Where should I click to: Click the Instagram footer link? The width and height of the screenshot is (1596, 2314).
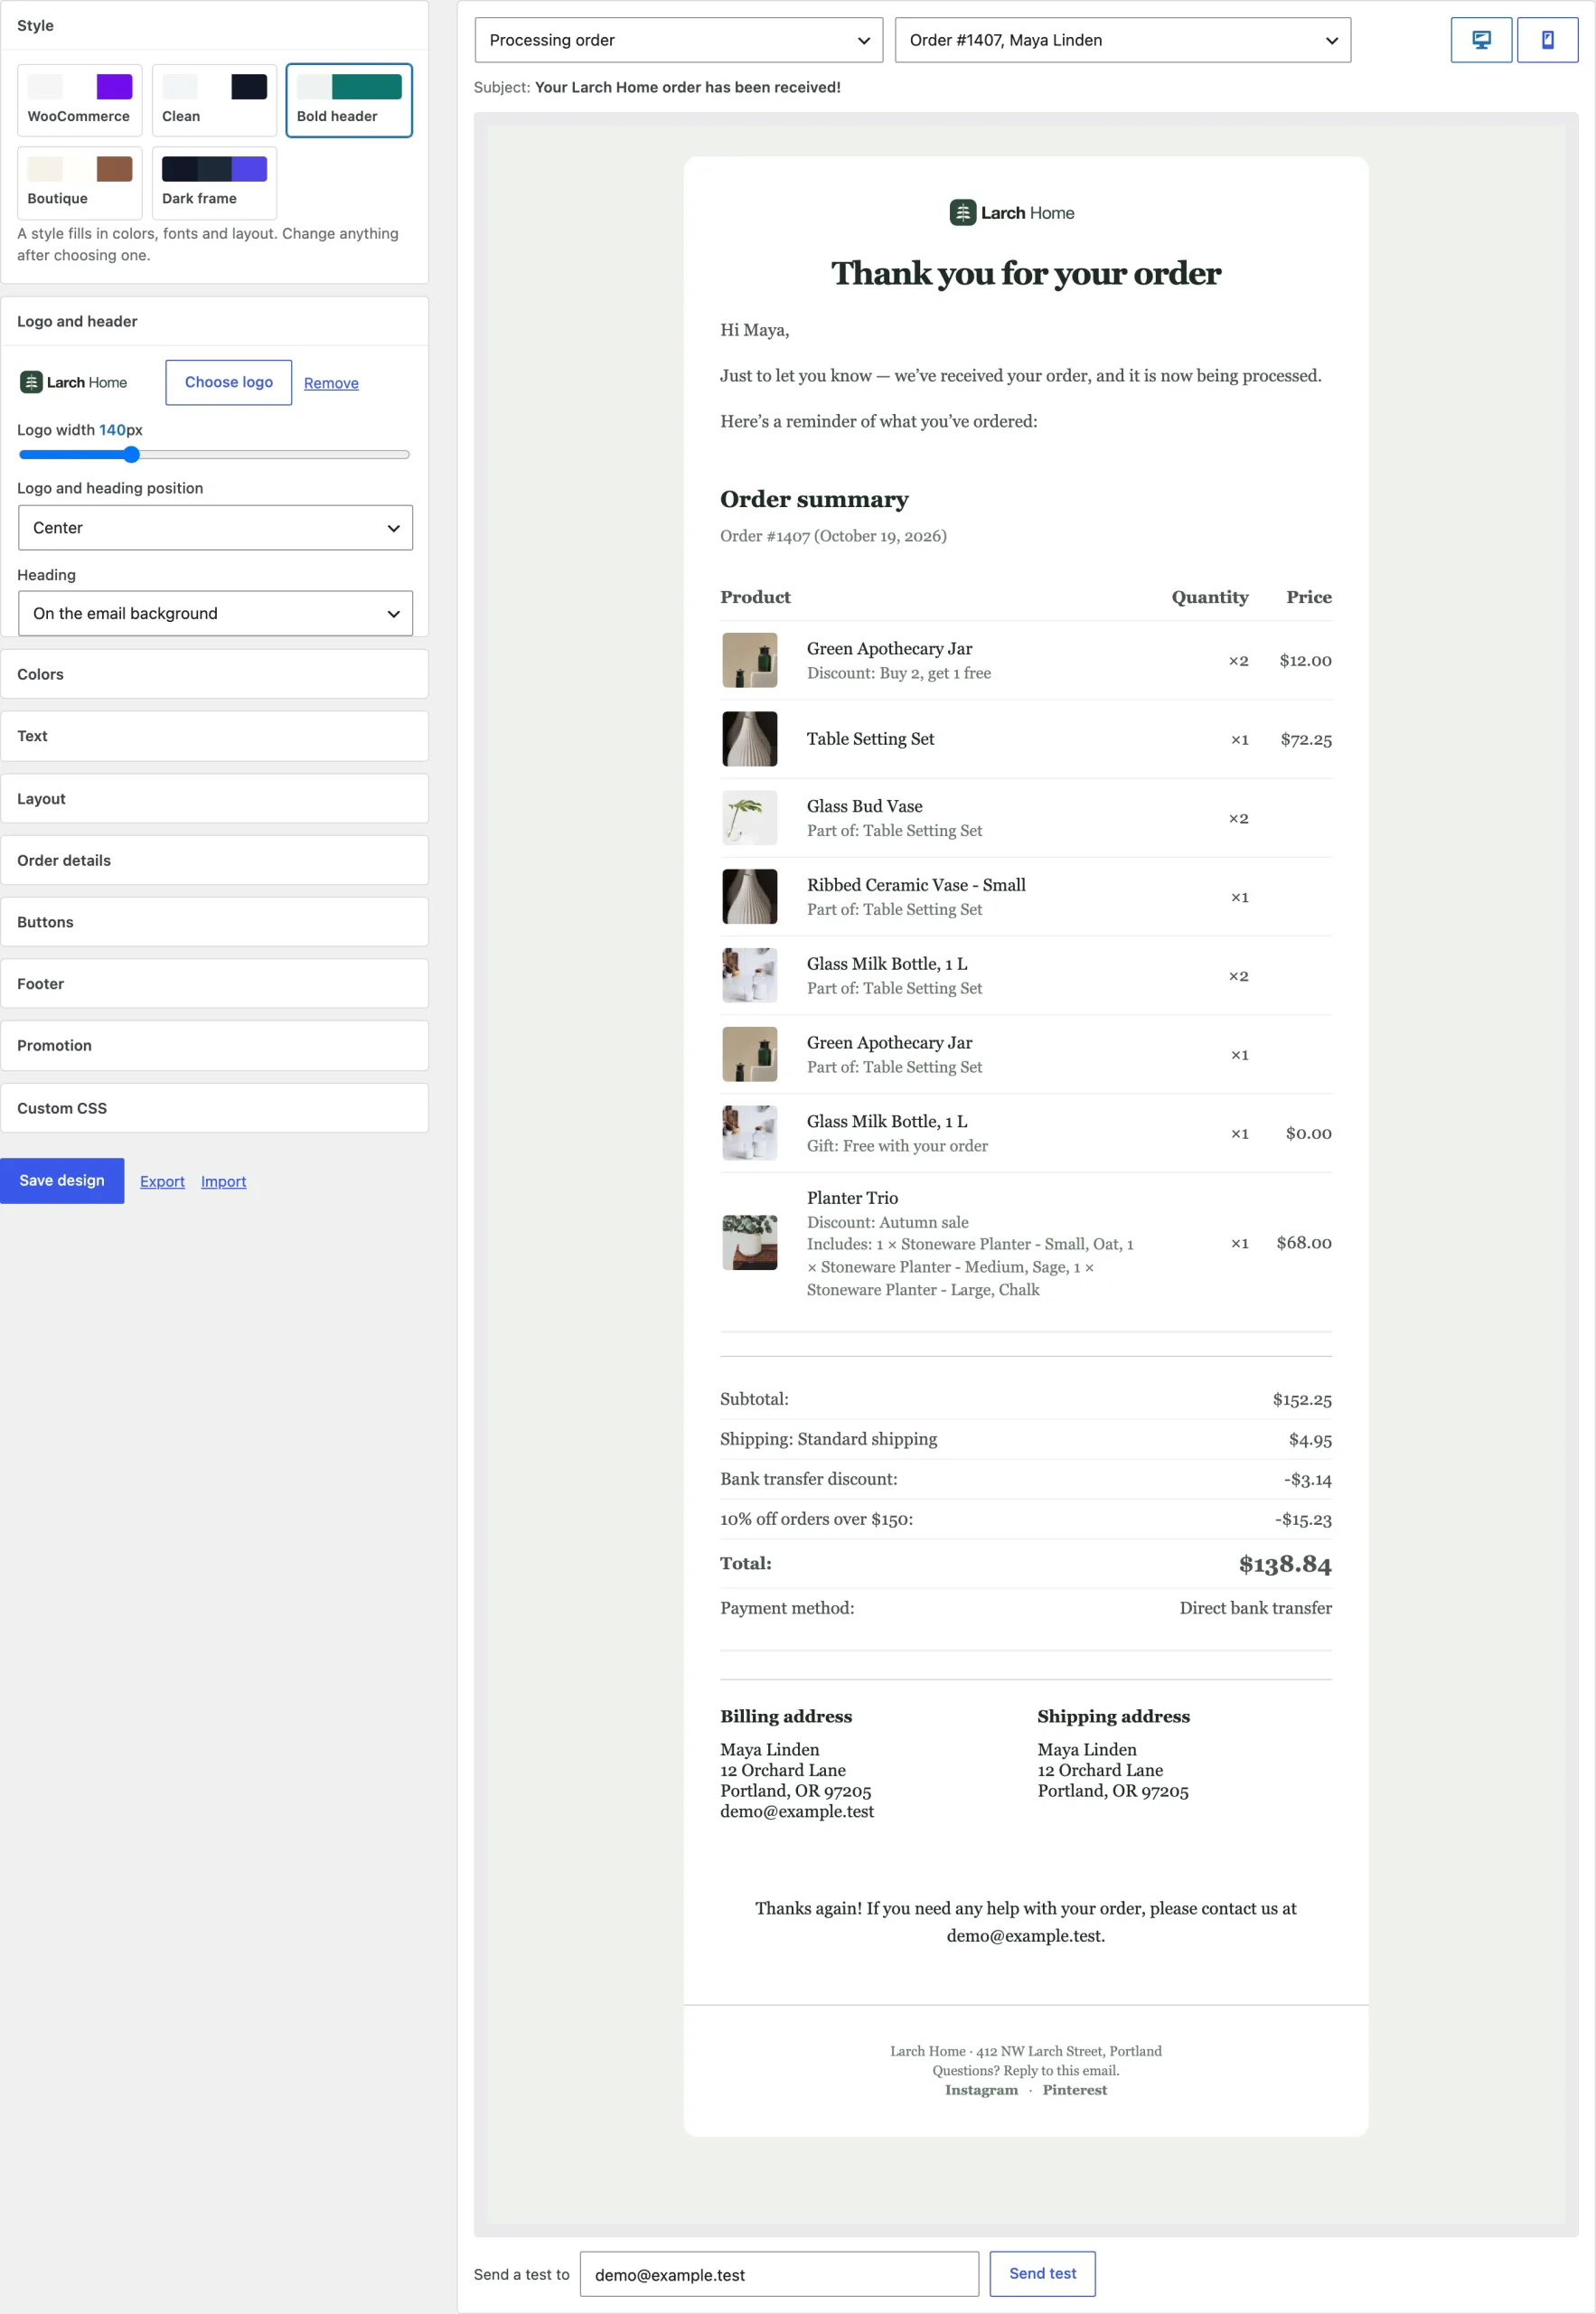[981, 2089]
